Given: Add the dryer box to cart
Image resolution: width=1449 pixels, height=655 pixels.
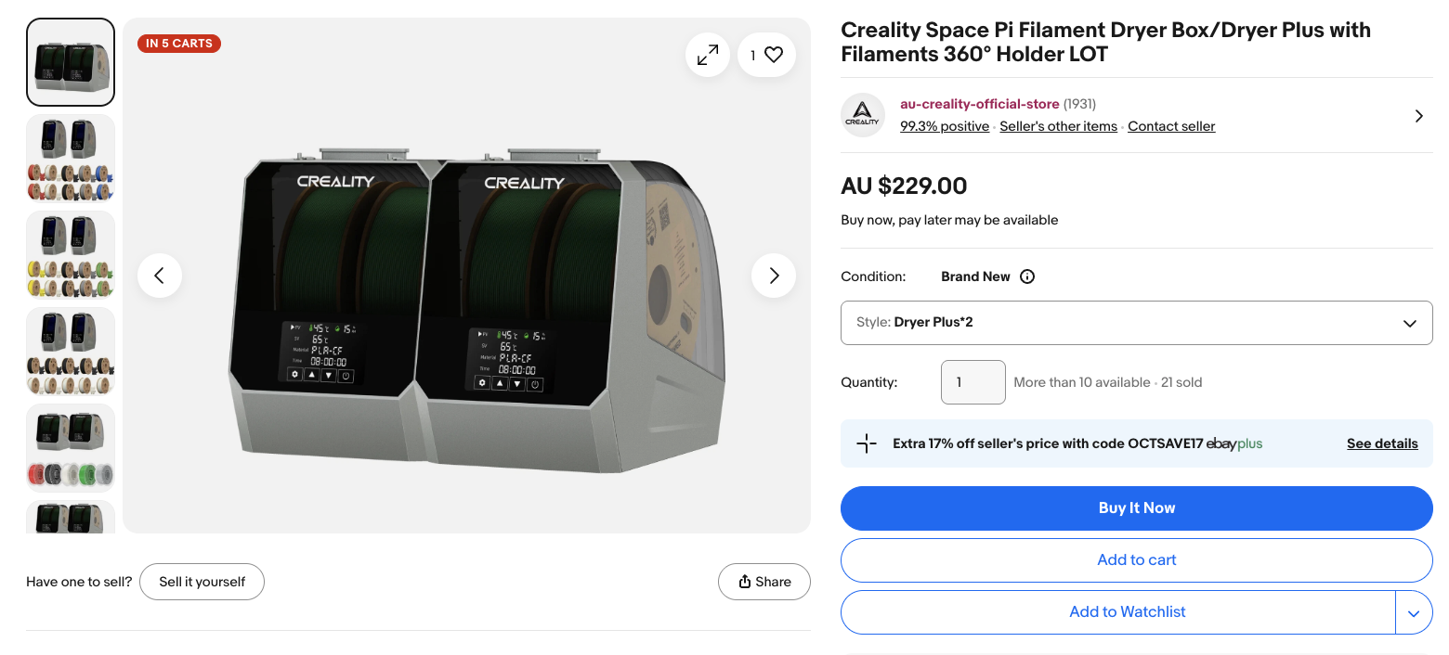Looking at the screenshot, I should click(1136, 560).
